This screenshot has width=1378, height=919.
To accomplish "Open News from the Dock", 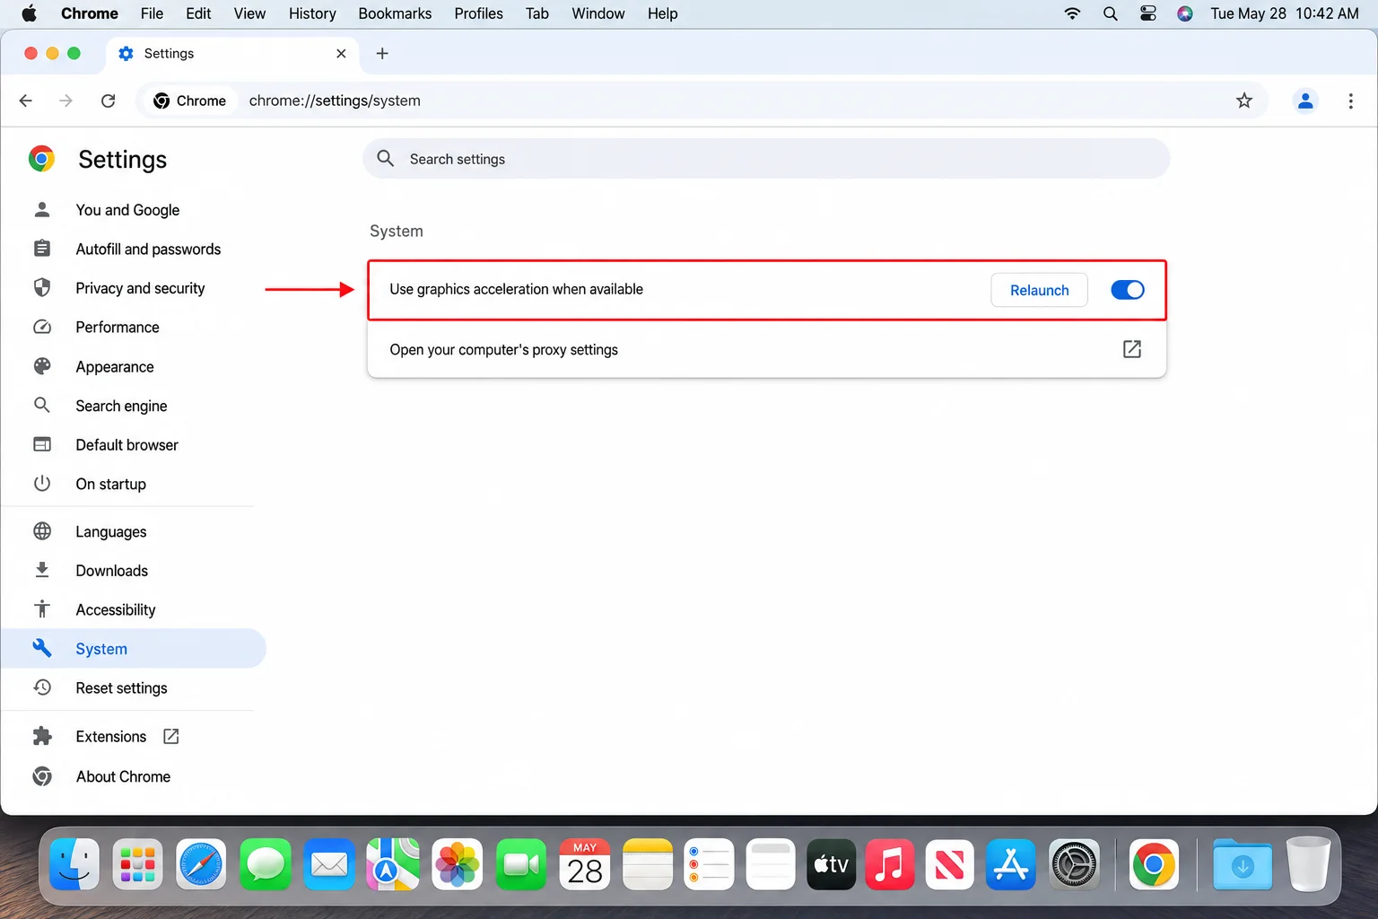I will [x=950, y=864].
